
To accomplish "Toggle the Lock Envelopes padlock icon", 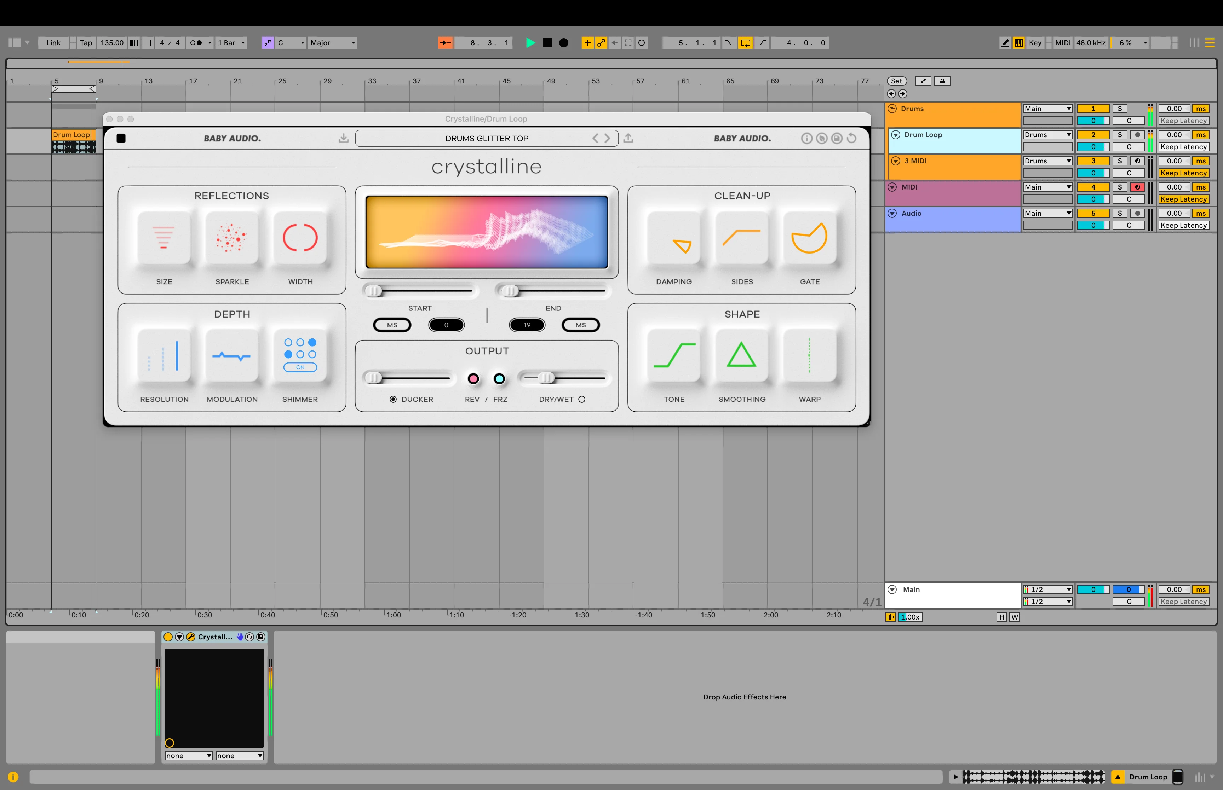I will click(942, 81).
